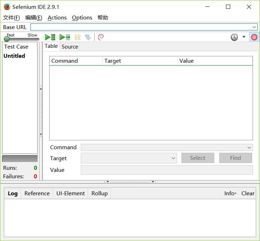
Task: Click the Select button
Action: coord(198,158)
